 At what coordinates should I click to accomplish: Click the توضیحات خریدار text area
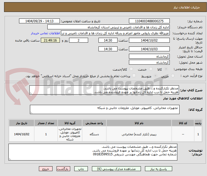[x=93, y=152]
